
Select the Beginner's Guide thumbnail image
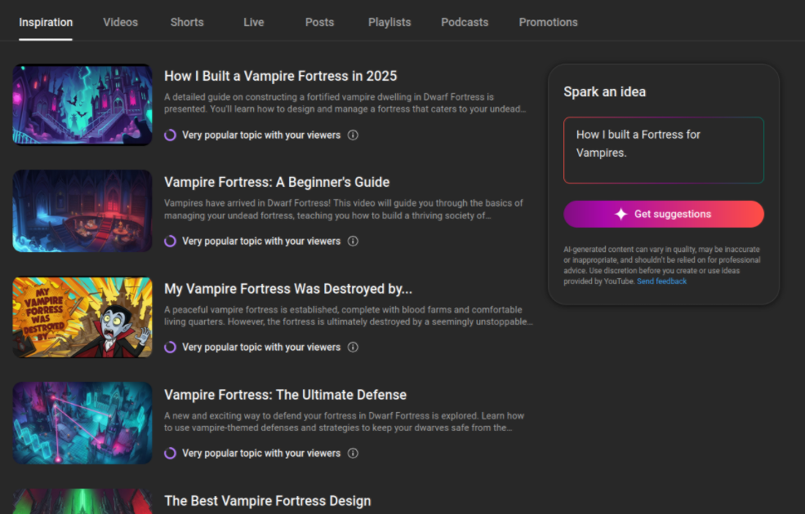click(82, 210)
